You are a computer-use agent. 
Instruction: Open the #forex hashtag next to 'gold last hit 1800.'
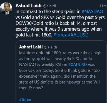point(60,35)
